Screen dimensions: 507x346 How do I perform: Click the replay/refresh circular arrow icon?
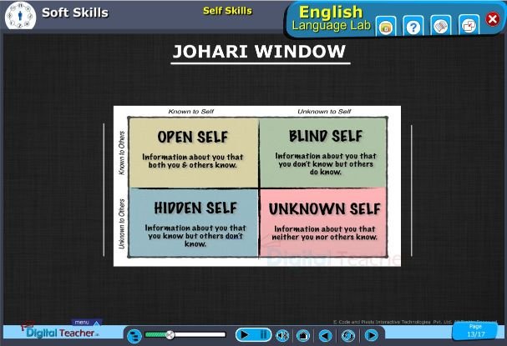[x=347, y=335]
